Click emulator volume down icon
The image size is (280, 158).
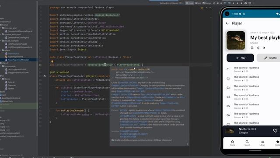221,3
